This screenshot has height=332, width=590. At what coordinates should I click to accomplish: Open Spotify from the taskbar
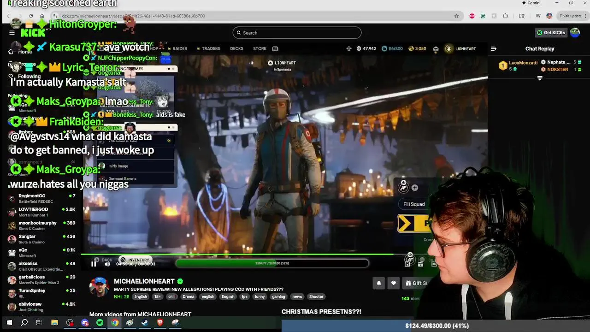pos(100,323)
